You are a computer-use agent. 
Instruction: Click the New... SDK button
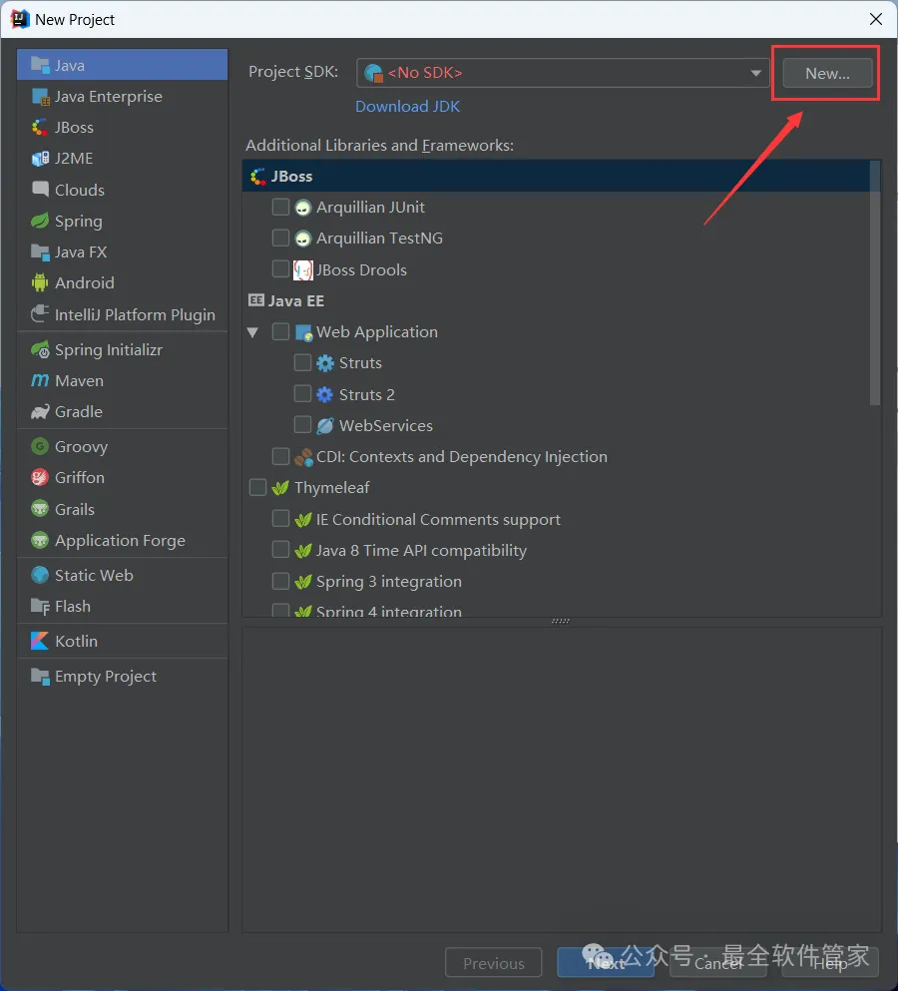pos(827,73)
